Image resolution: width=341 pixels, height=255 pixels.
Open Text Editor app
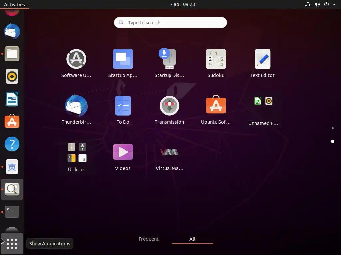(x=262, y=63)
